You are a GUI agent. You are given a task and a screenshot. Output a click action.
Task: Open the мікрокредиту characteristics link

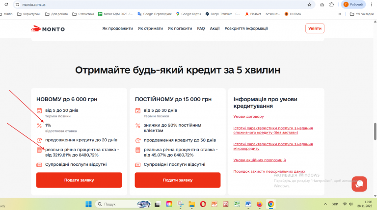[273, 146]
